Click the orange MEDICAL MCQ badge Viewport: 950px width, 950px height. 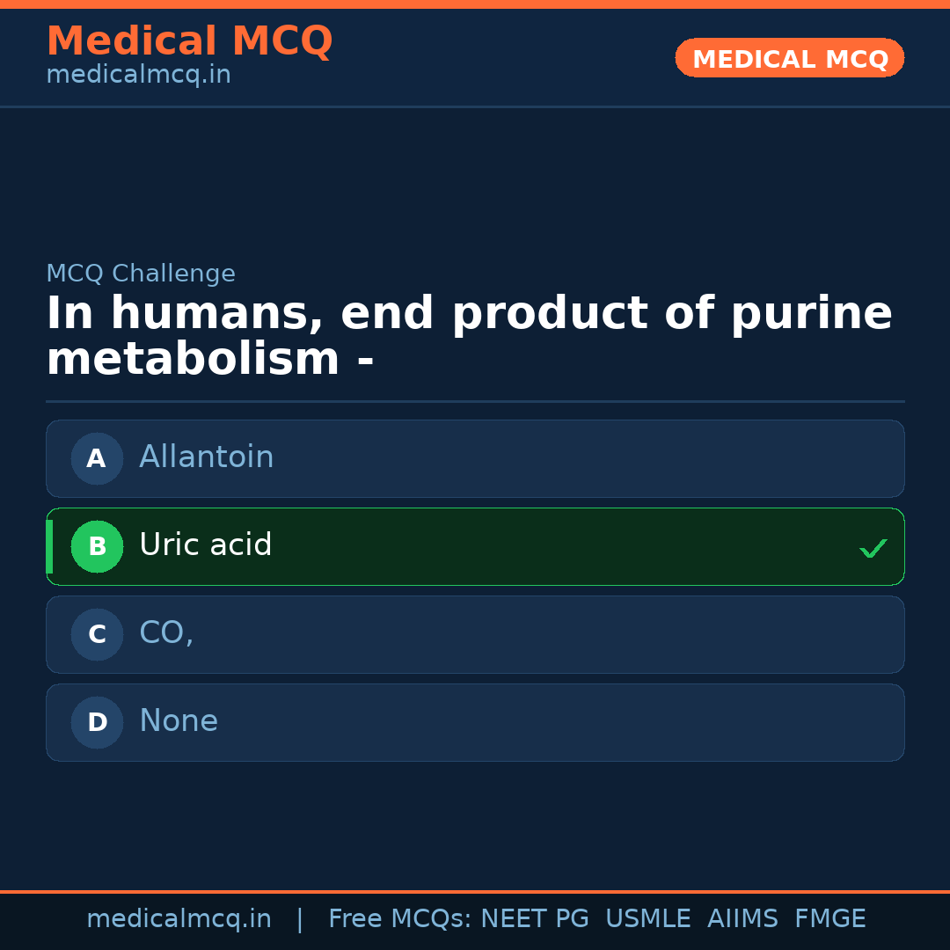coord(790,59)
